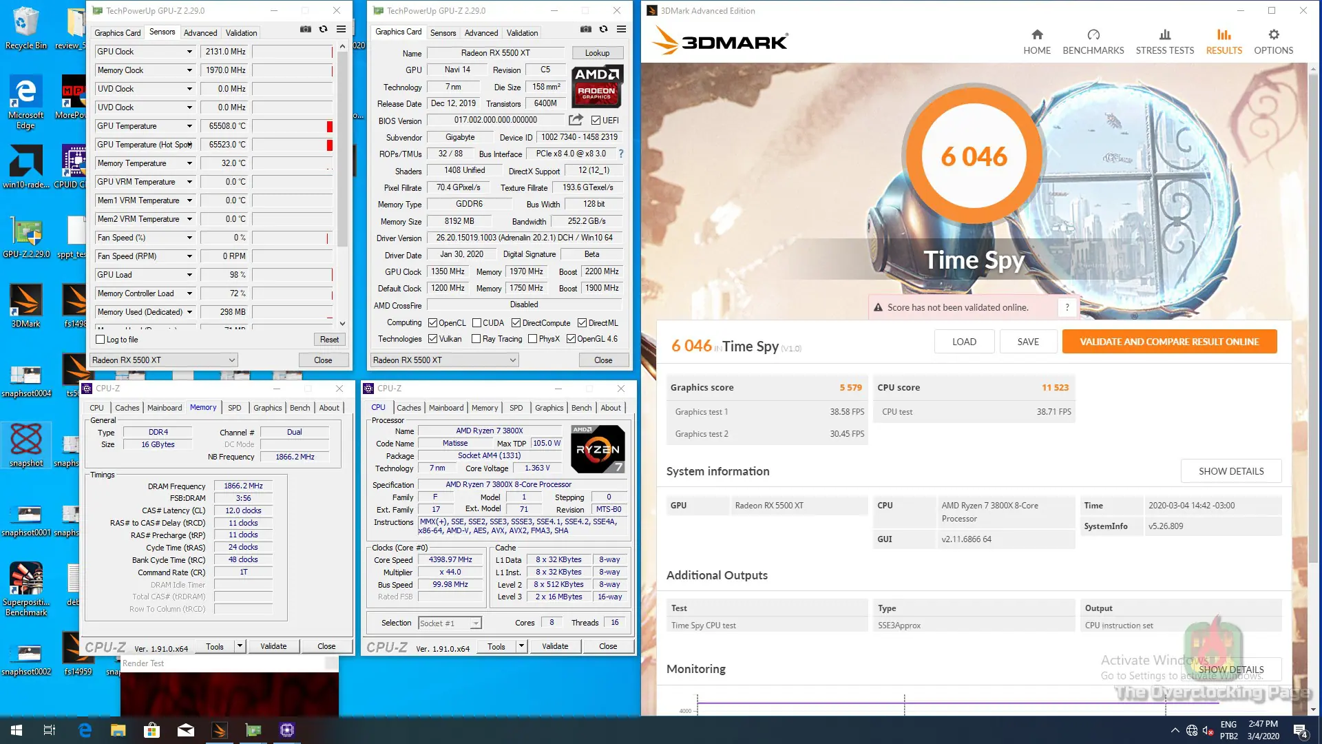Click the Lookup button in GPU-Z
1322x744 pixels.
[597, 53]
